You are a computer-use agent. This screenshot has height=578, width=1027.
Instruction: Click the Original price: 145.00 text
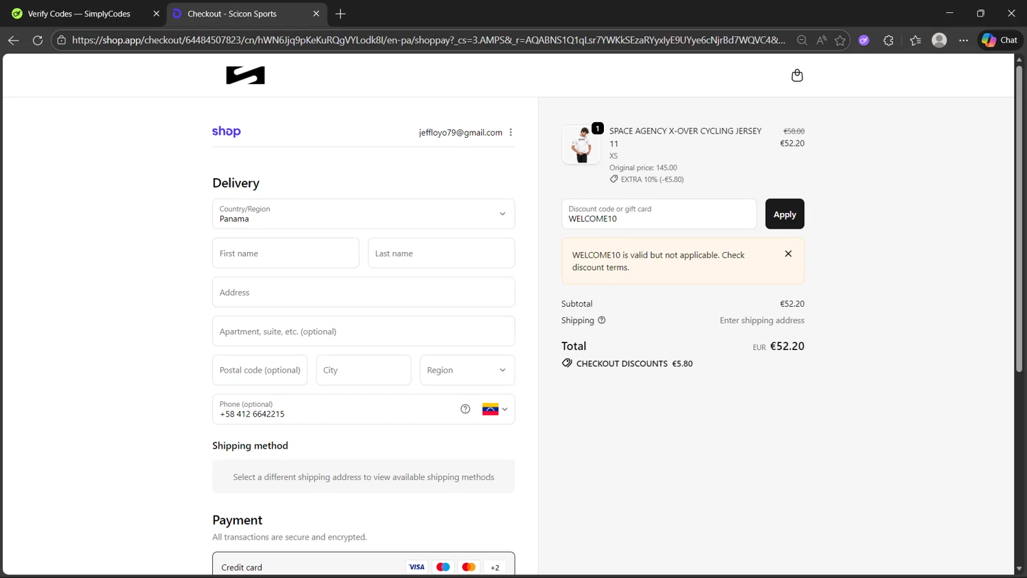pyautogui.click(x=643, y=167)
